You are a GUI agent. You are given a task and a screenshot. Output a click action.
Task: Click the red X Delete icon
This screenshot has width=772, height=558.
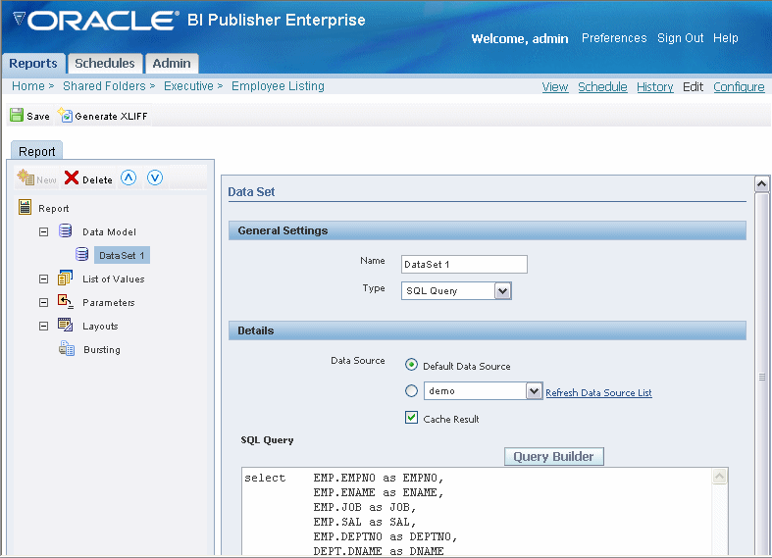pos(72,178)
